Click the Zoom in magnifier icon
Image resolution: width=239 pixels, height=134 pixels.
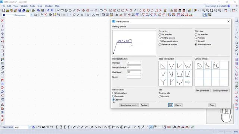[x=203, y=10]
